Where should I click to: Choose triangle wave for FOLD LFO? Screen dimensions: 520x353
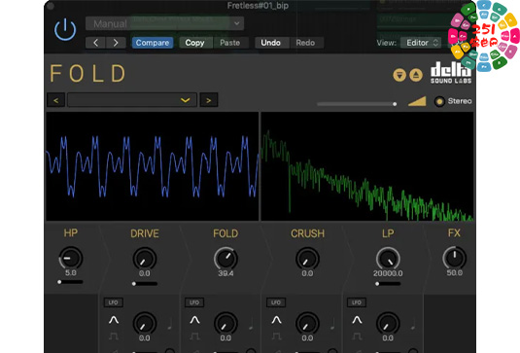[194, 320]
